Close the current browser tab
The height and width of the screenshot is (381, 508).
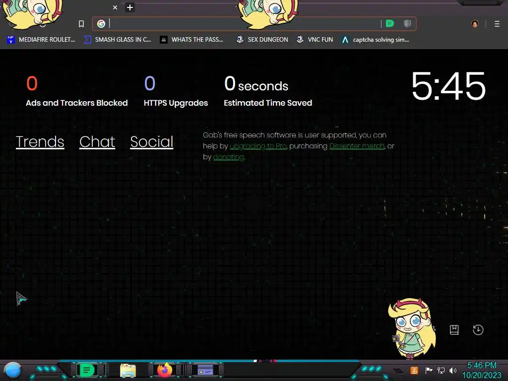[115, 7]
